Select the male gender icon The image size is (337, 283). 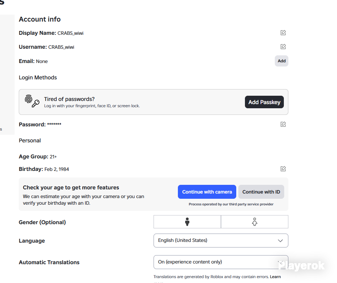[187, 222]
